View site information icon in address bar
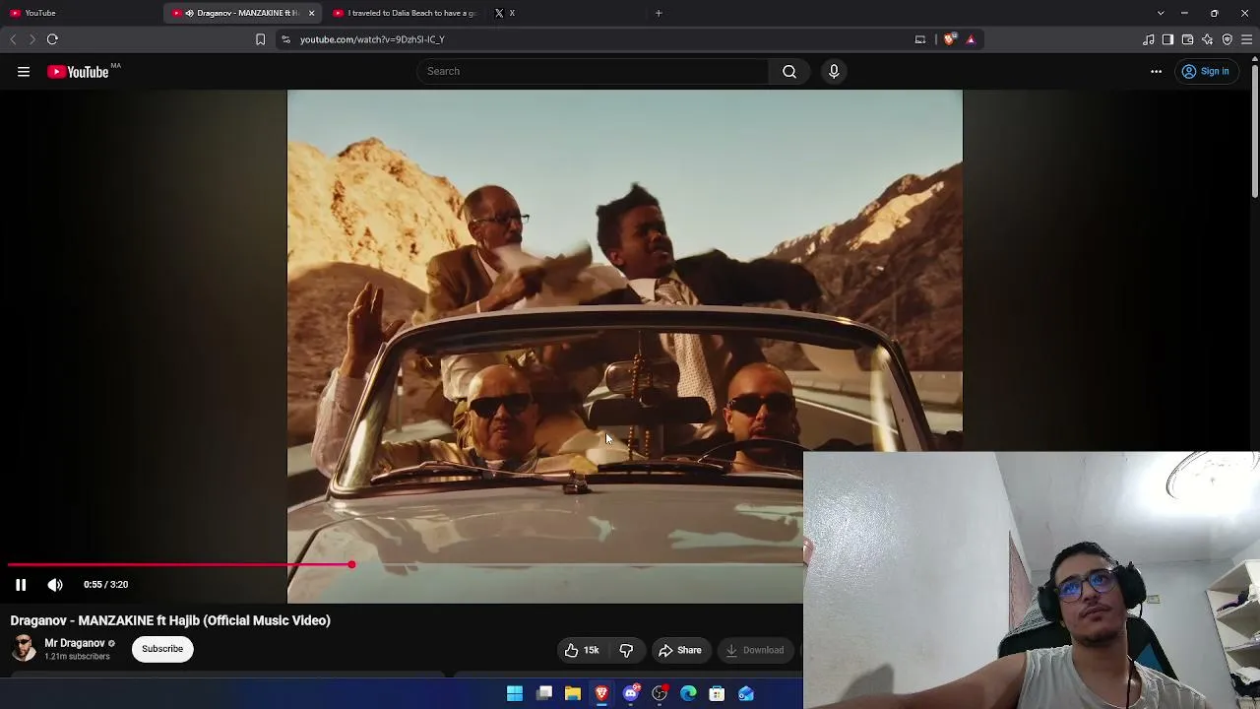The image size is (1260, 709). click(285, 39)
